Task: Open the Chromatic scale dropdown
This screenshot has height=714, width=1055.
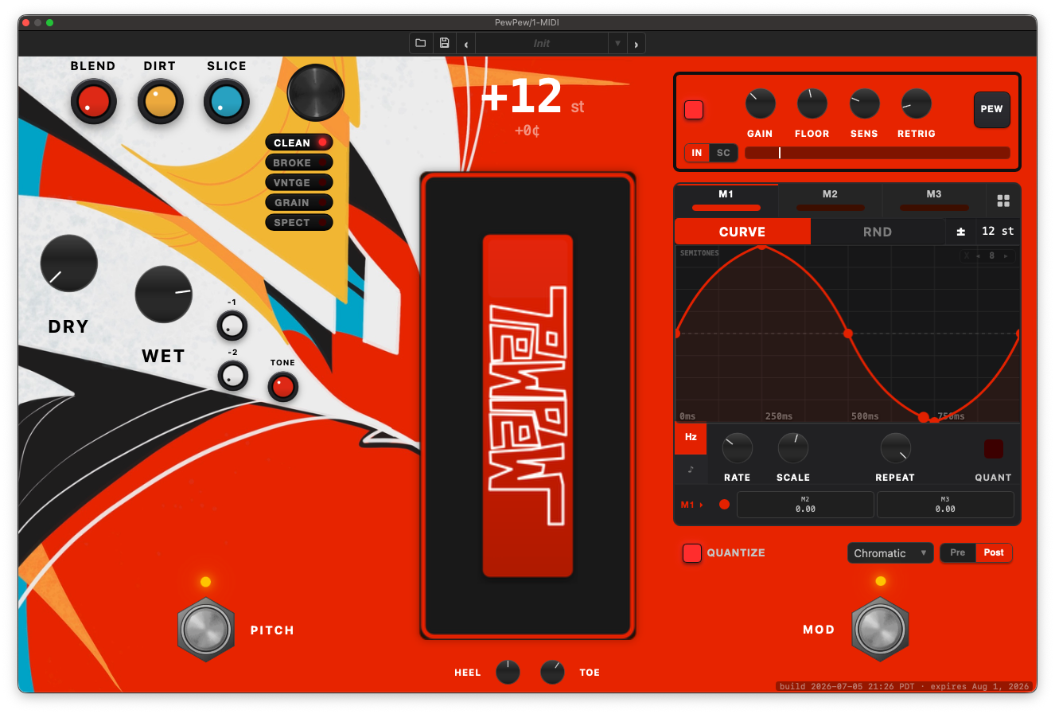Action: coord(890,553)
